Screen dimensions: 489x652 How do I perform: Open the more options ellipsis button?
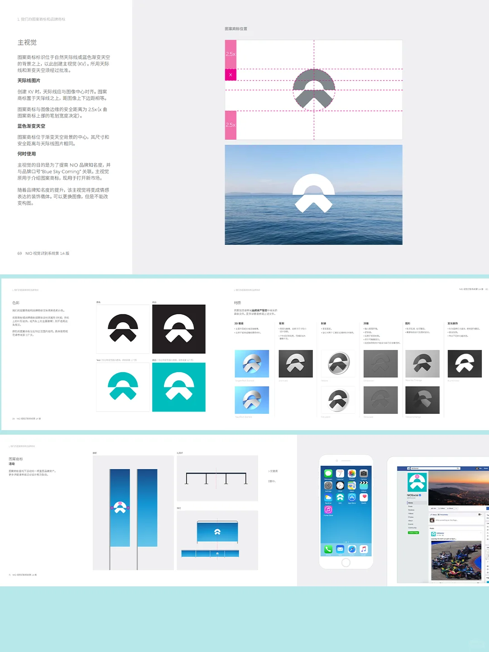456,508
